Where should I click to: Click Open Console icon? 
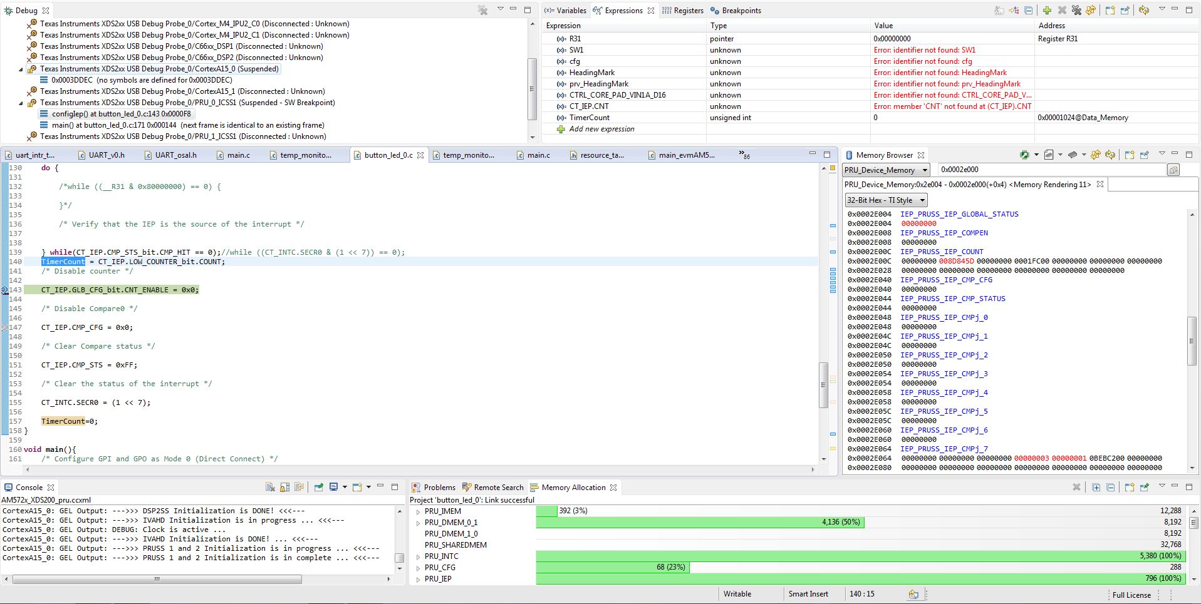(357, 487)
